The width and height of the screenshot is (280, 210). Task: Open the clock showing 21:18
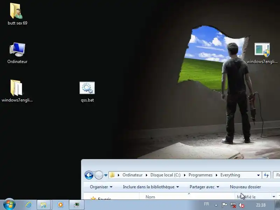point(261,205)
